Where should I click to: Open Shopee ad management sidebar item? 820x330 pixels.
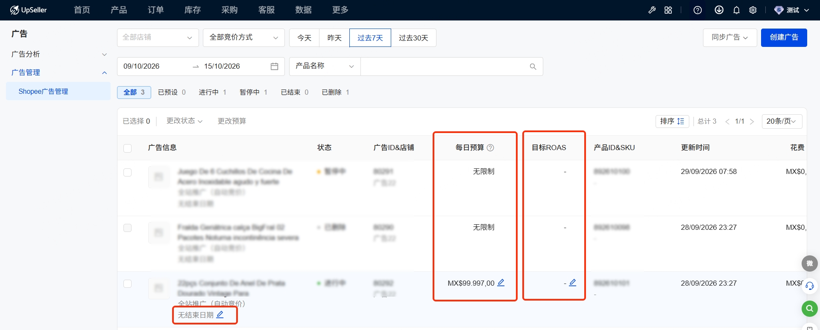click(59, 91)
